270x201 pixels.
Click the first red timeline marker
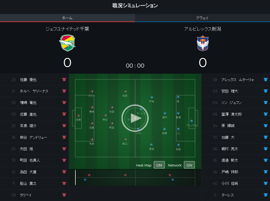tap(89, 175)
